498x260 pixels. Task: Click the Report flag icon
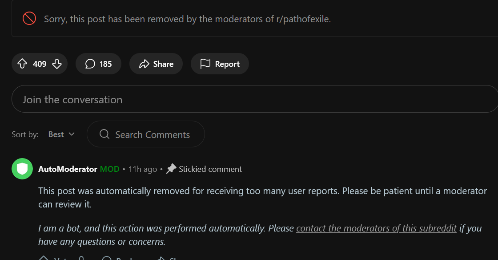coord(206,63)
